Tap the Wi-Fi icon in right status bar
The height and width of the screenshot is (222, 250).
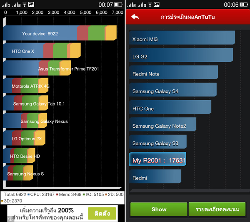pos(150,5)
